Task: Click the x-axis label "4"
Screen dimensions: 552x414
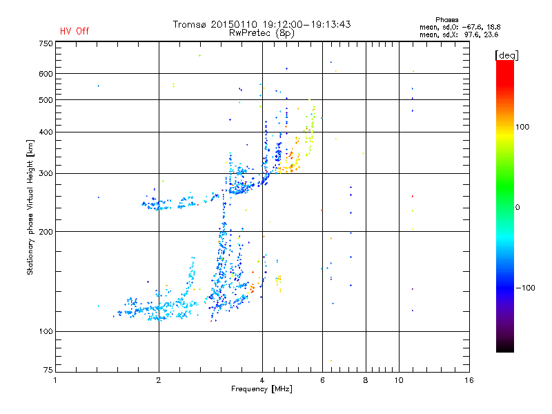Action: click(x=262, y=380)
